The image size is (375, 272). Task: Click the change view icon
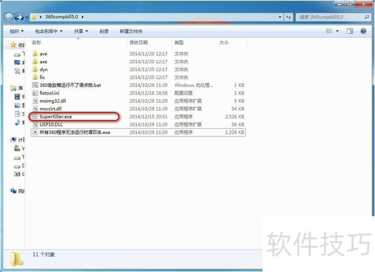[330, 31]
